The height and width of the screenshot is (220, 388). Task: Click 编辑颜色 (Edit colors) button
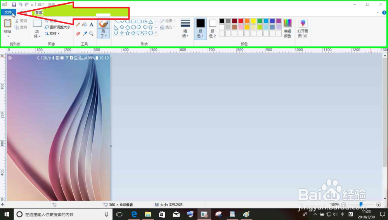[288, 28]
